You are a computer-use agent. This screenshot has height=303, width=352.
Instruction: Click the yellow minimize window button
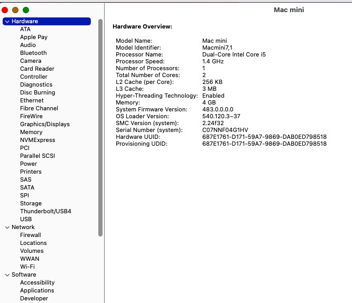tap(15, 10)
